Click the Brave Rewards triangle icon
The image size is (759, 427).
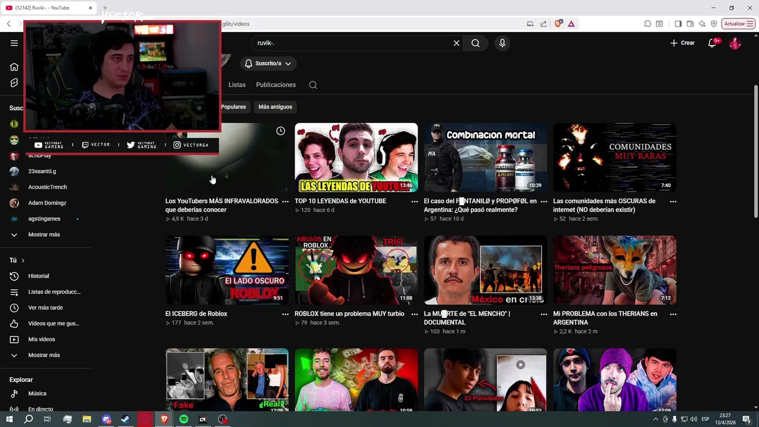pos(571,24)
